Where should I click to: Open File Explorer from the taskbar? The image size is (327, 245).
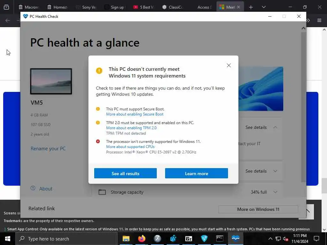pyautogui.click(x=126, y=239)
